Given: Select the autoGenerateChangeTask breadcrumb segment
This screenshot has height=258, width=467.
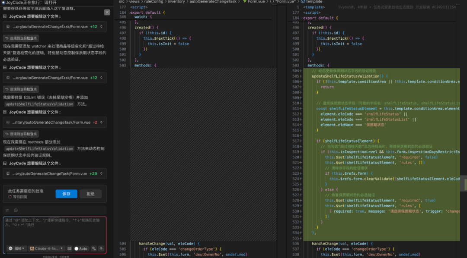Looking at the screenshot, I should coord(213,1).
